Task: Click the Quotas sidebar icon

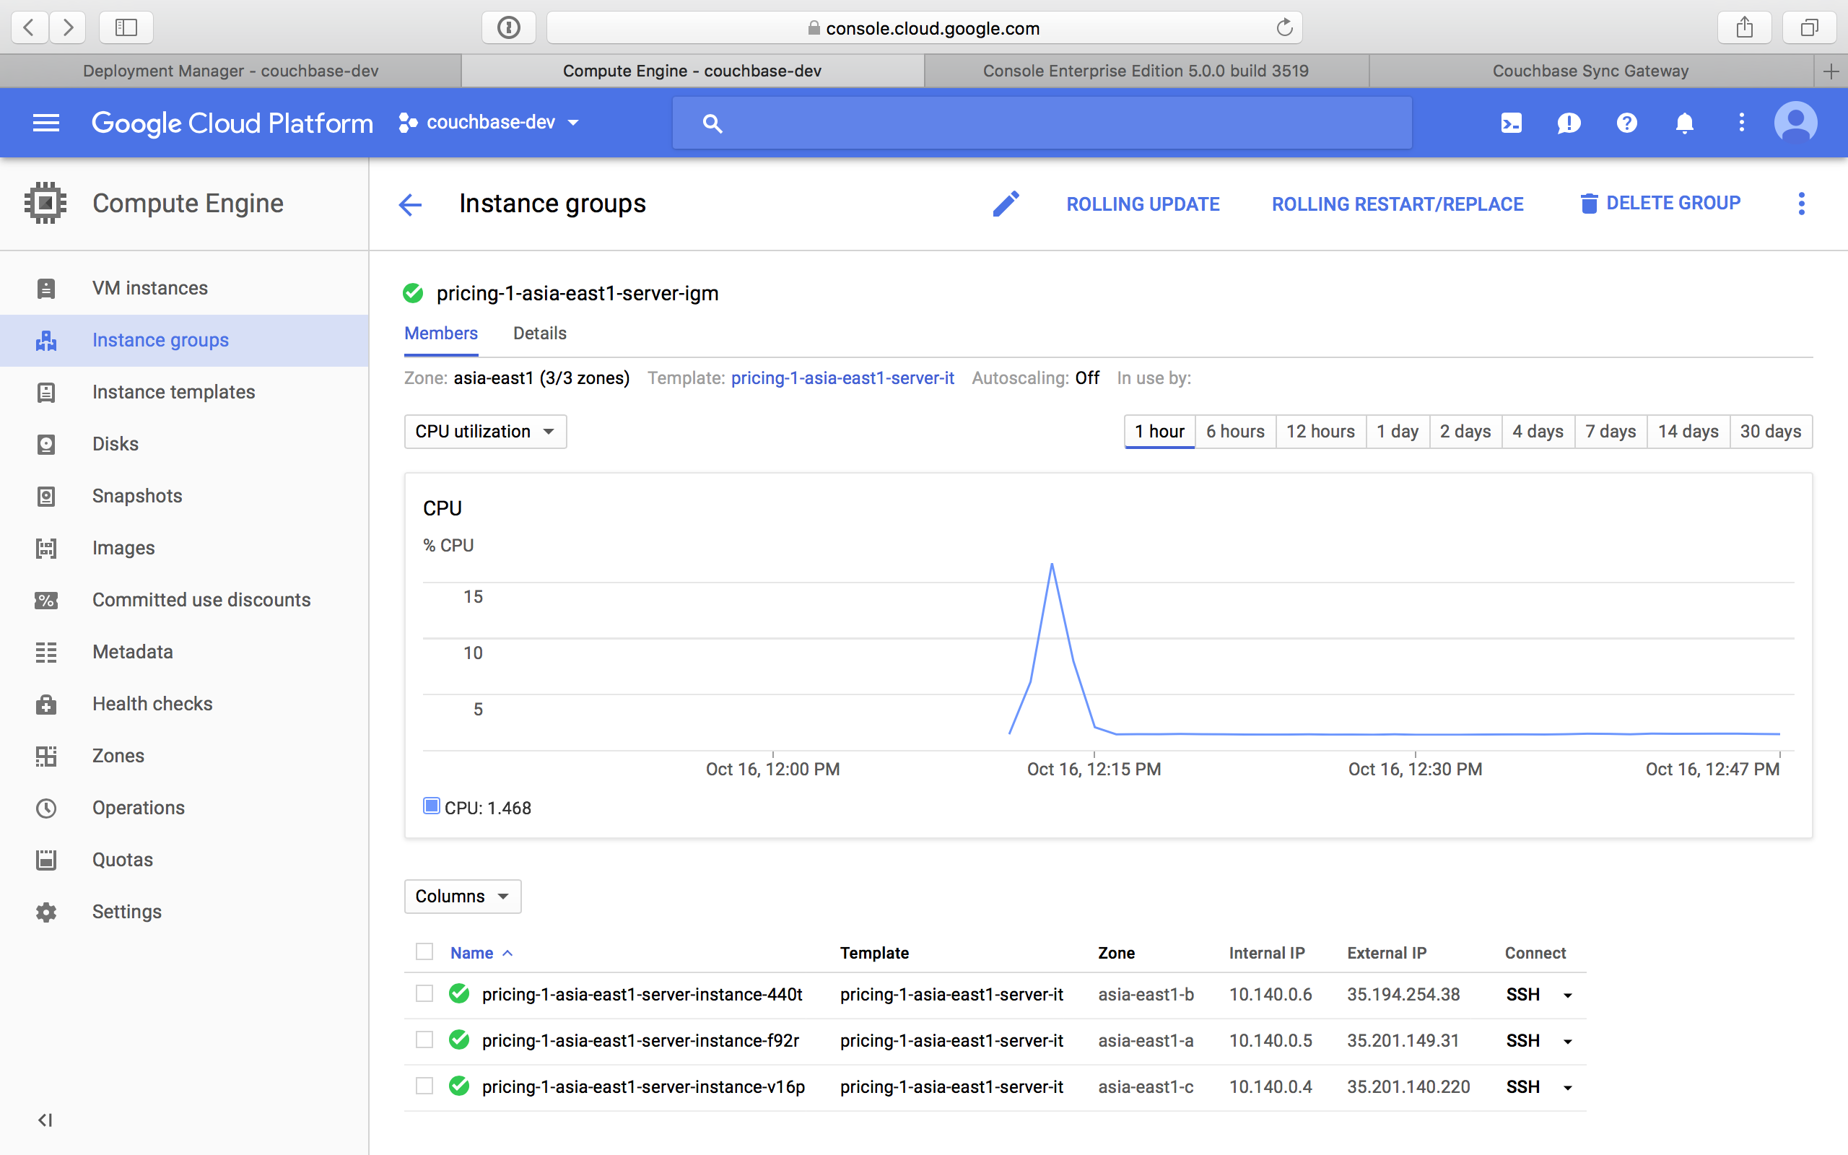Action: click(45, 860)
